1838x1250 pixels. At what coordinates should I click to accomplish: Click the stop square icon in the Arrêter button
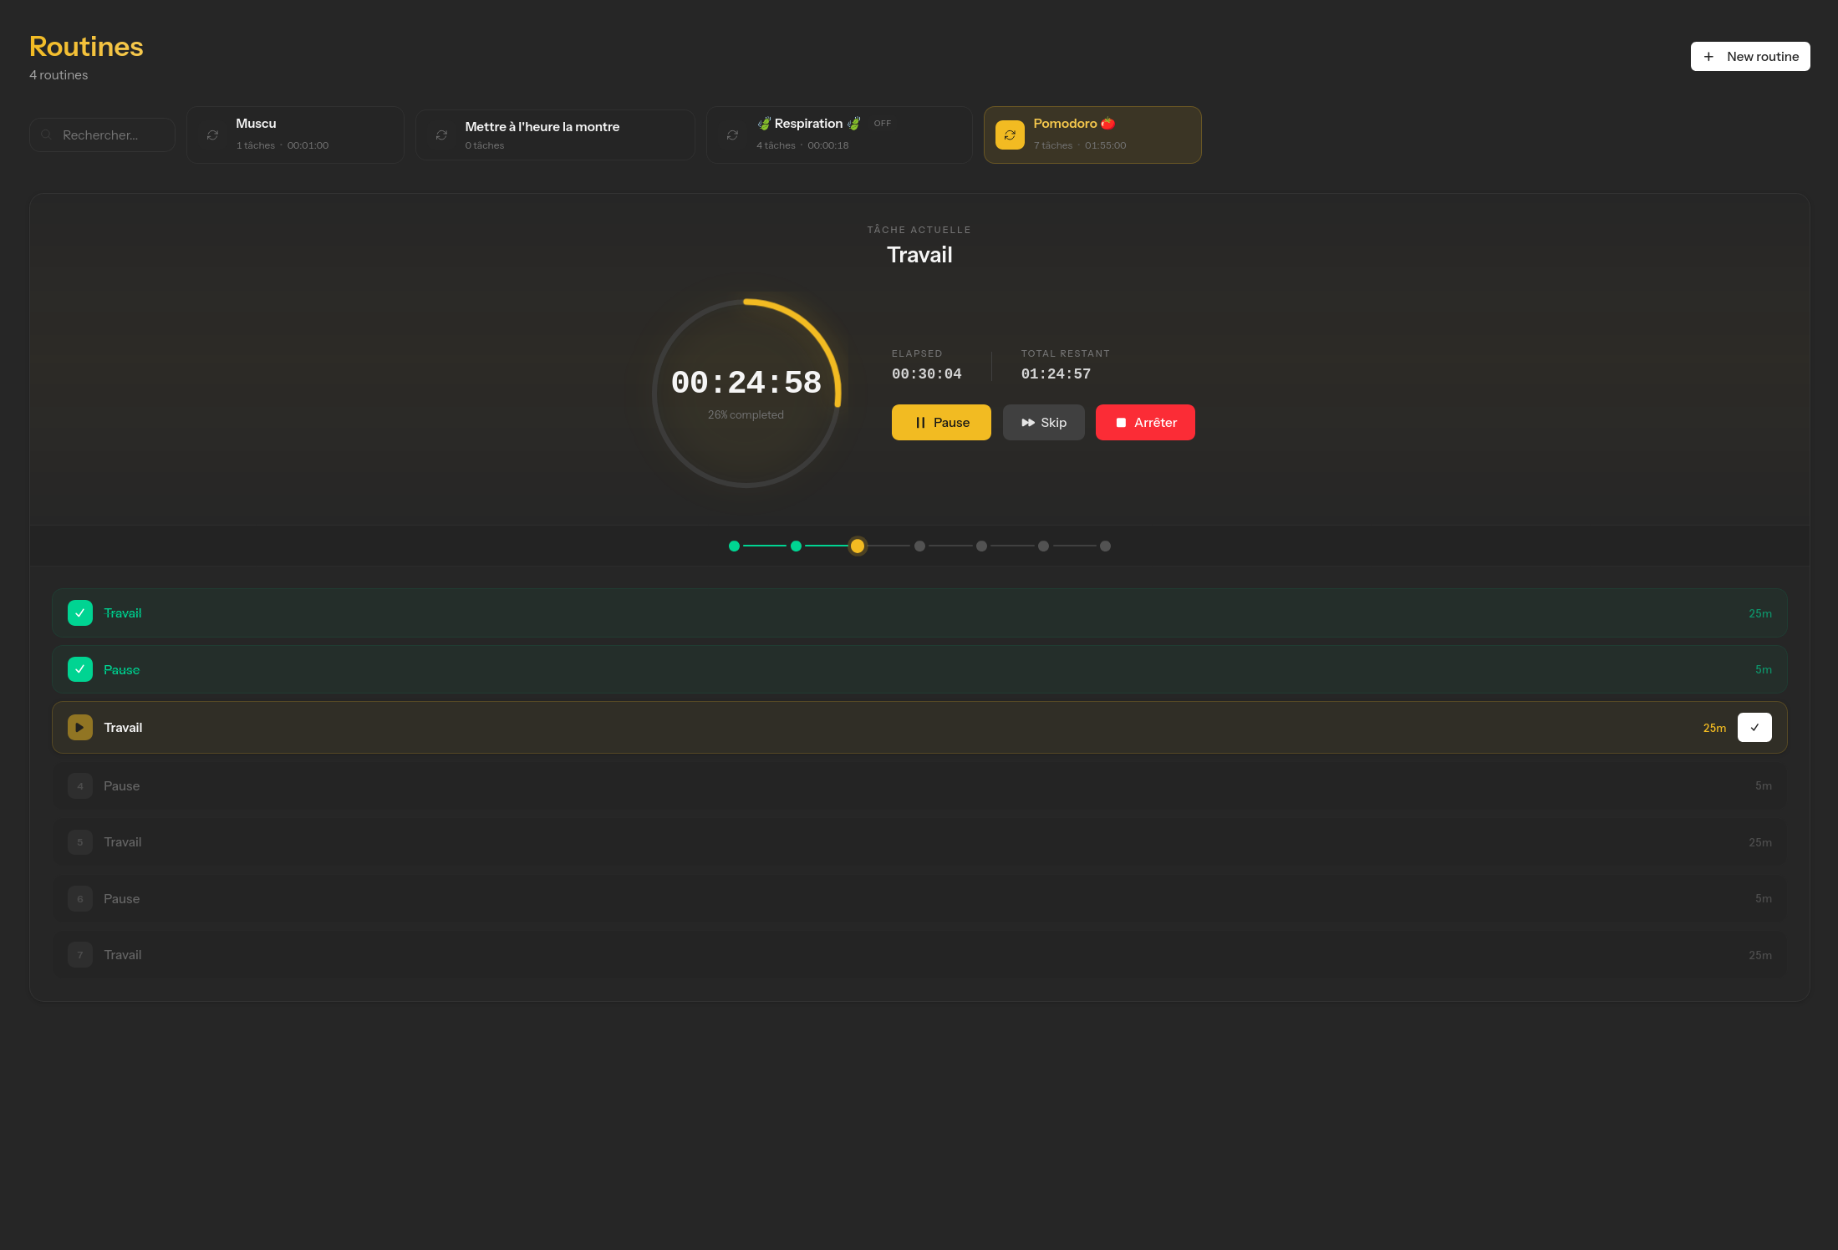[x=1122, y=422]
